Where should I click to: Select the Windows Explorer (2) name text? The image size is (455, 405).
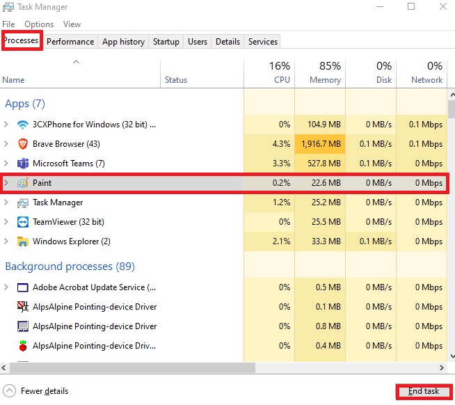(x=72, y=241)
